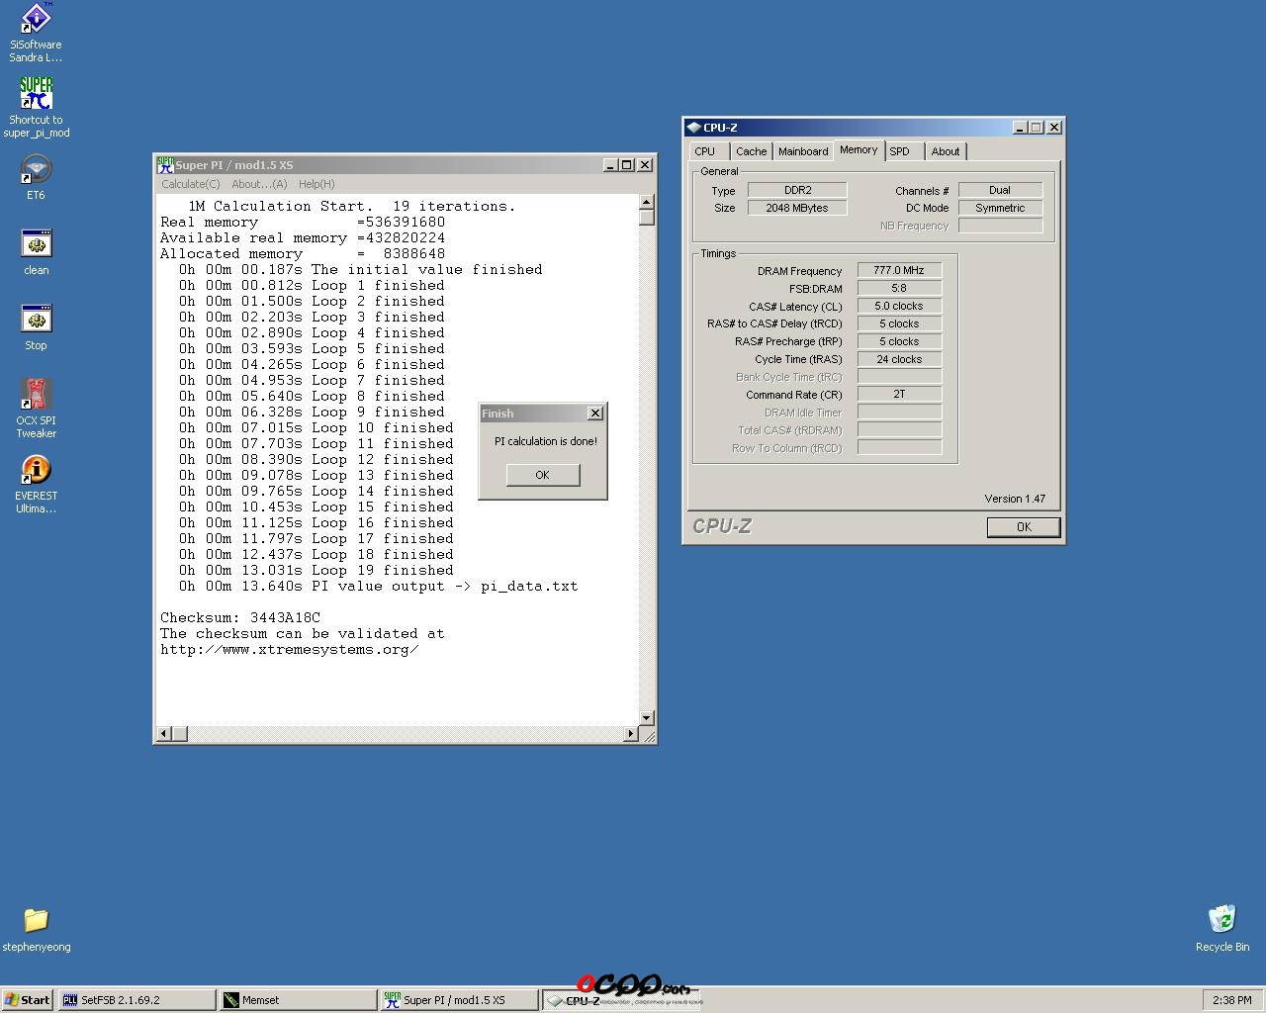This screenshot has height=1013, width=1266.
Task: Click OK button in CPU-Z window
Action: [x=1024, y=527]
